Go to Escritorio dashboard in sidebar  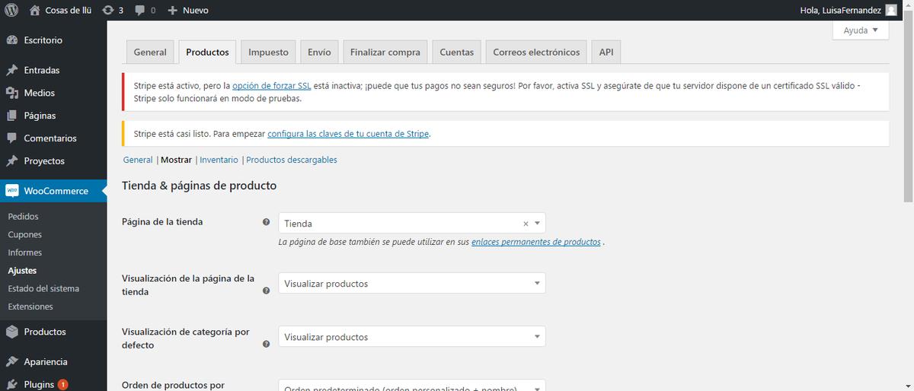43,40
